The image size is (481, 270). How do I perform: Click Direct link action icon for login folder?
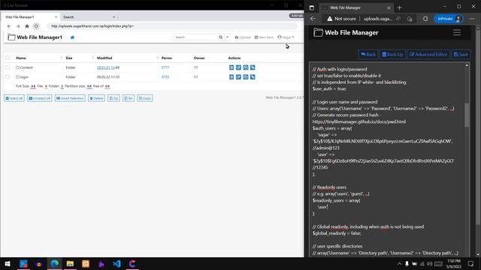[253, 76]
